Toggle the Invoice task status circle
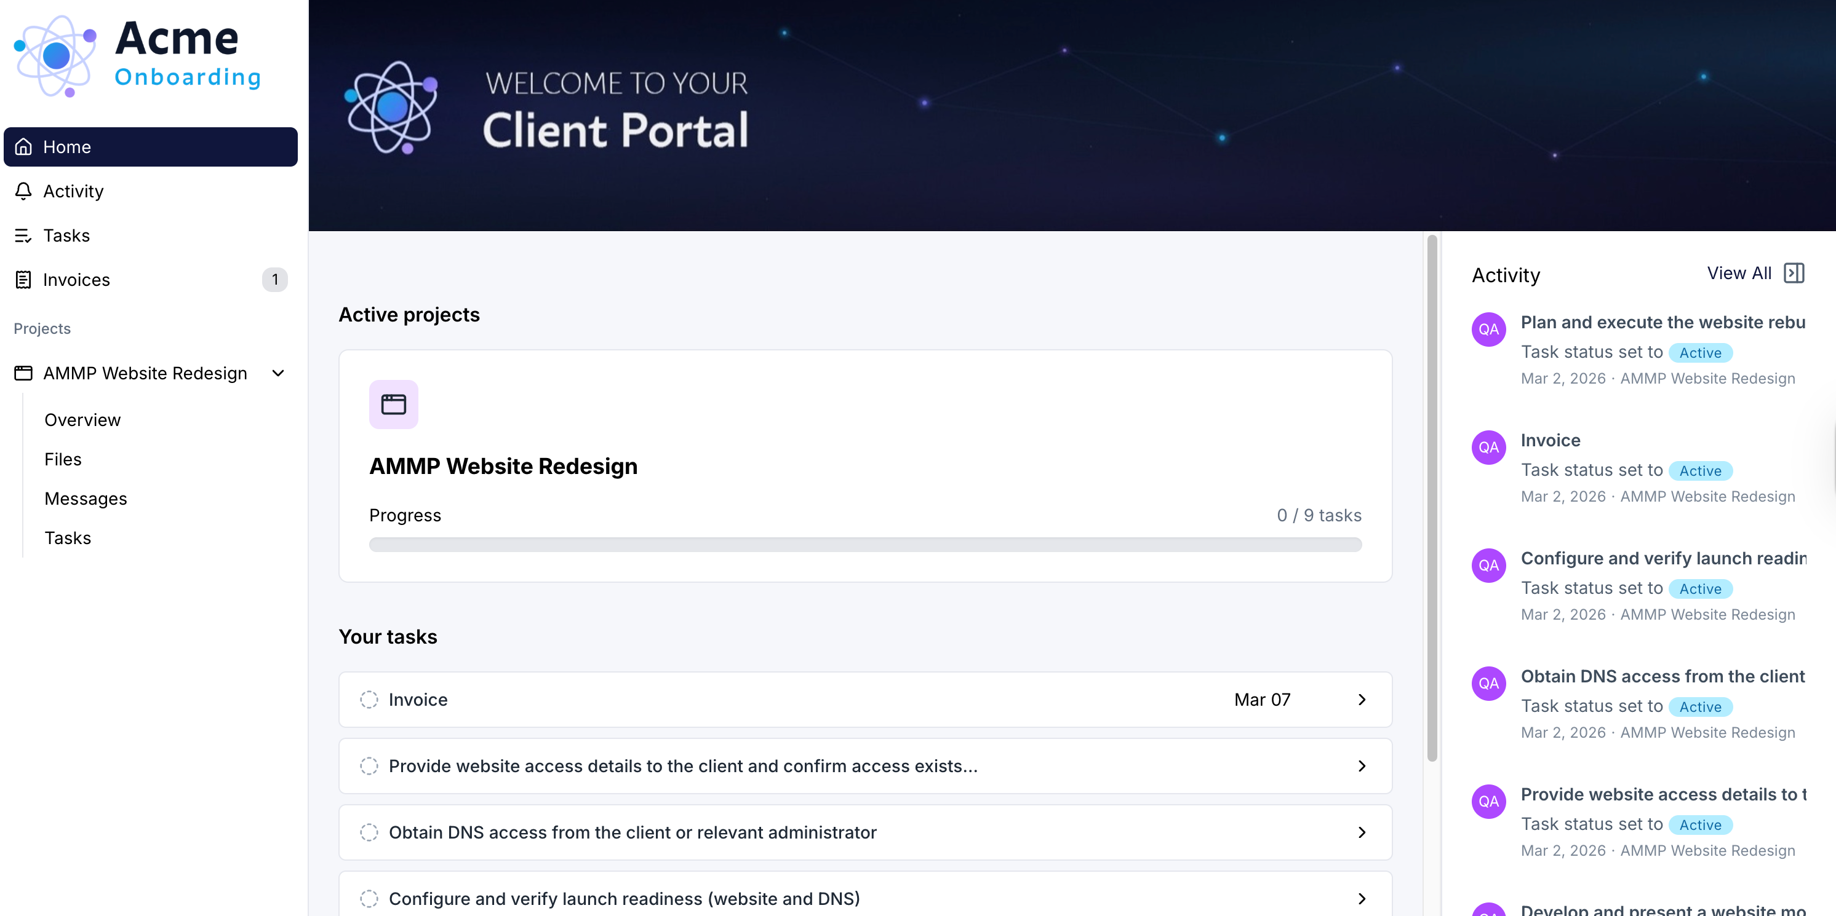Screen dimensions: 1836x916 click(369, 700)
